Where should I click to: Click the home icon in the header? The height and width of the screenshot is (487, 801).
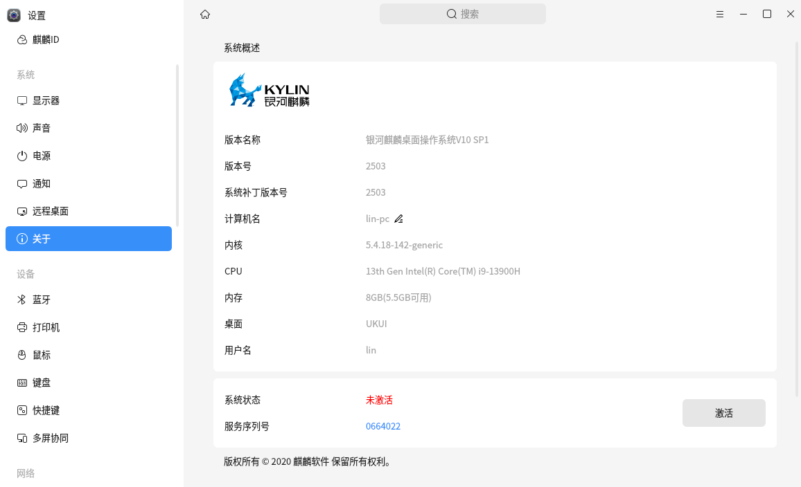point(205,15)
